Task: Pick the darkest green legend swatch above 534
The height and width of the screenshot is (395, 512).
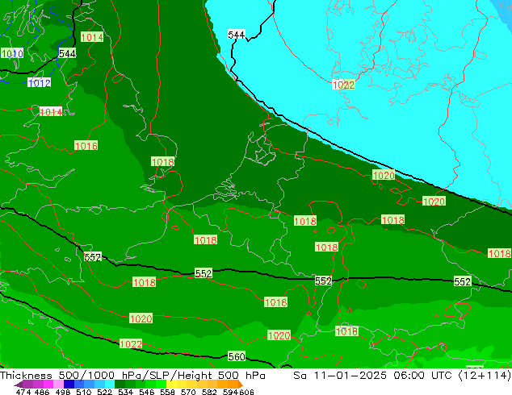Action: click(x=120, y=385)
